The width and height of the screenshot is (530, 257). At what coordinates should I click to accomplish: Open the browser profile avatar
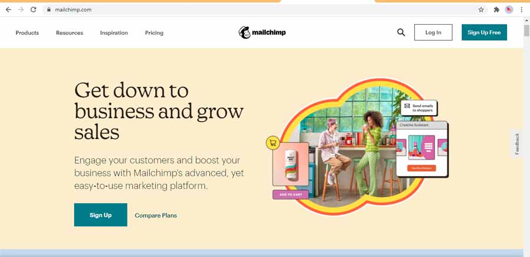tap(509, 10)
